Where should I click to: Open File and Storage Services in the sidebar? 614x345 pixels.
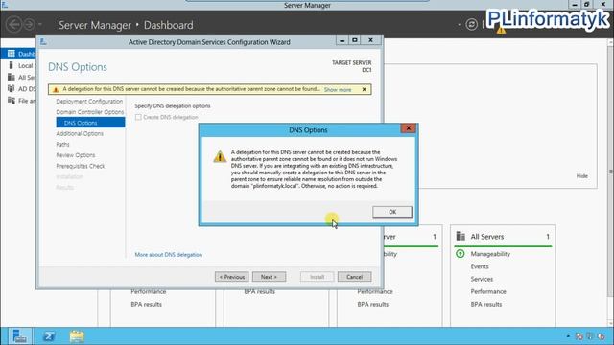(18, 101)
